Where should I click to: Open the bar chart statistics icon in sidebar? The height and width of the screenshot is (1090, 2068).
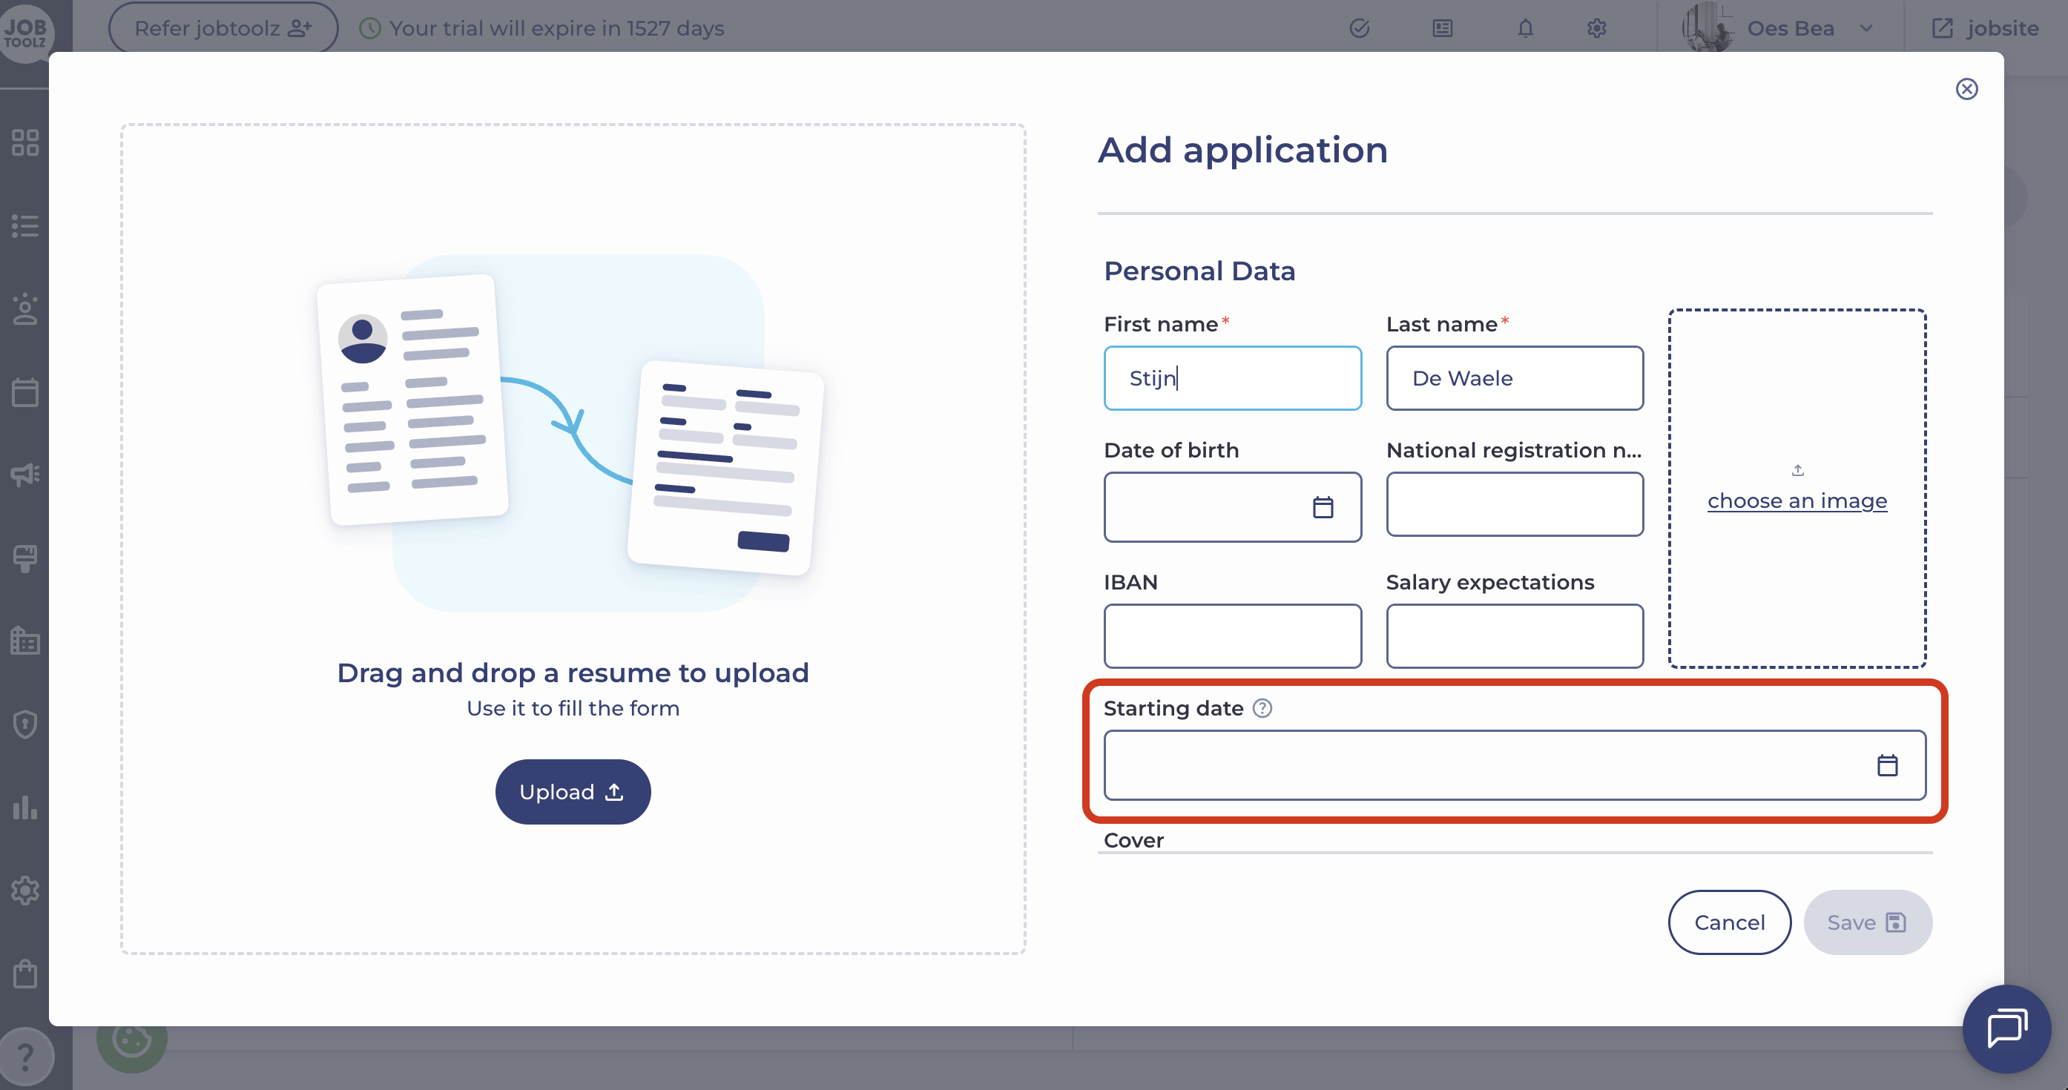25,807
